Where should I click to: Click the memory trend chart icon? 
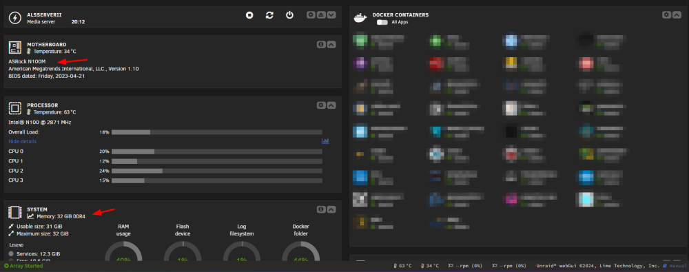(x=30, y=216)
